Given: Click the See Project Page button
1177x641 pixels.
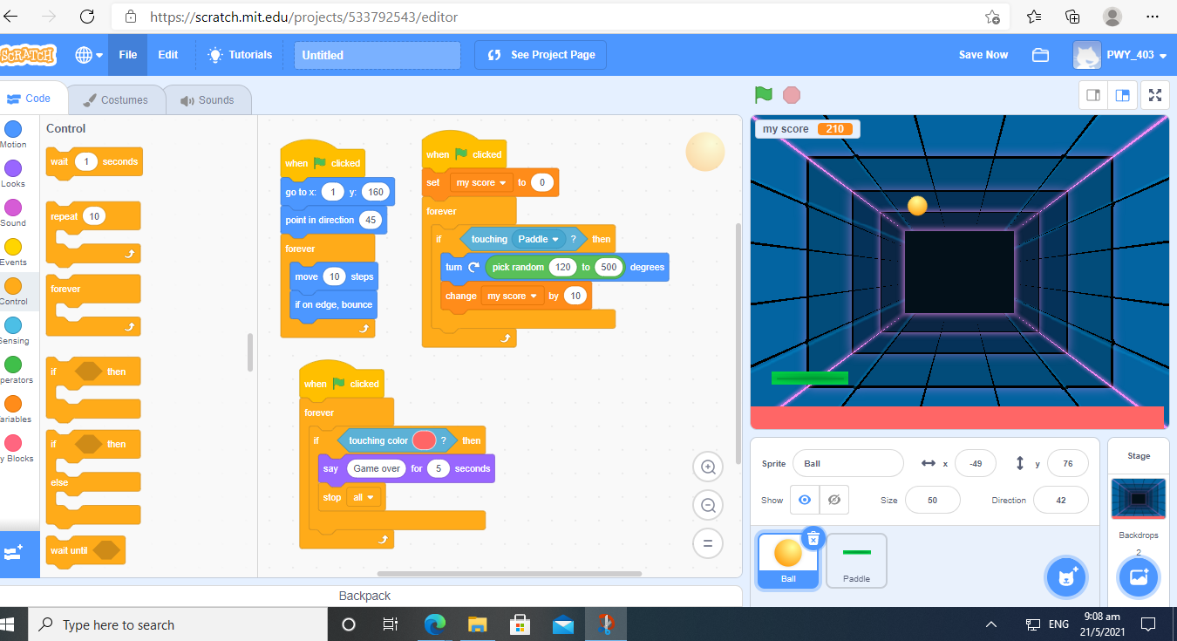Looking at the screenshot, I should pyautogui.click(x=541, y=55).
